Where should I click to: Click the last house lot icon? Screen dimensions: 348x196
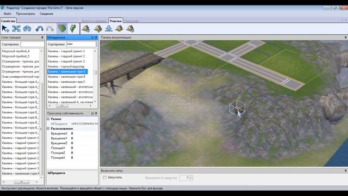tap(130, 29)
